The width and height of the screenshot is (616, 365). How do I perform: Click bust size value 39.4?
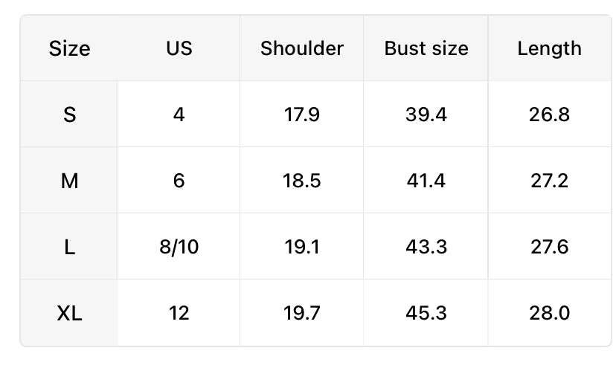426,114
